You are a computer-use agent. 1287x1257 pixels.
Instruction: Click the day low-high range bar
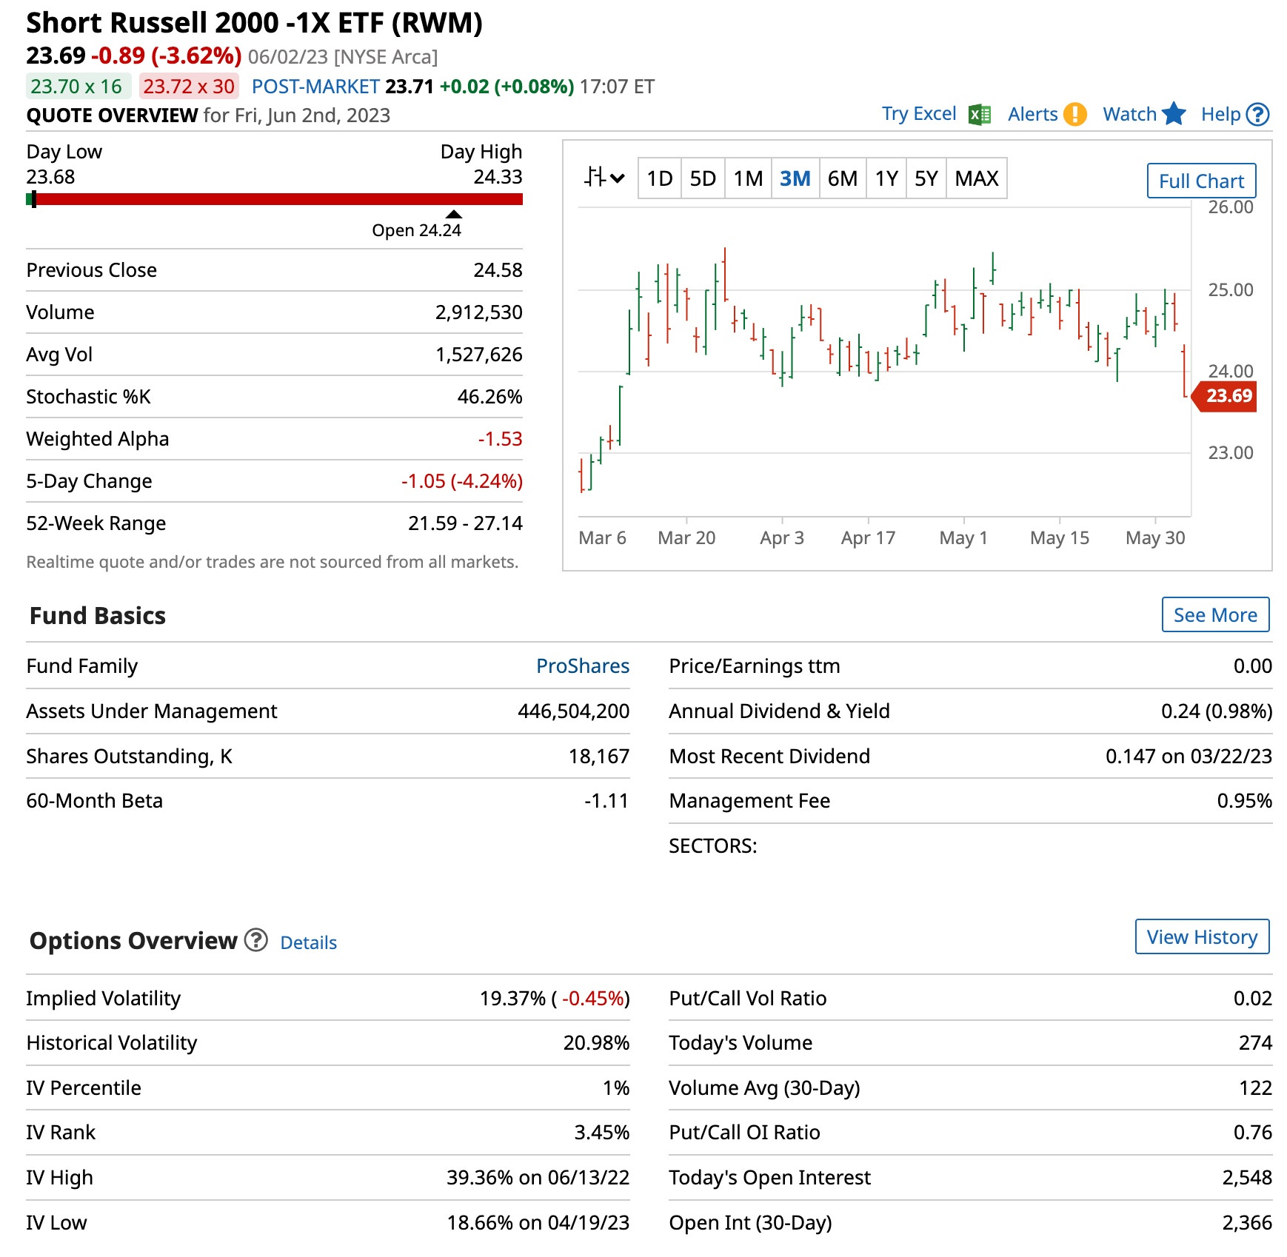tap(274, 199)
